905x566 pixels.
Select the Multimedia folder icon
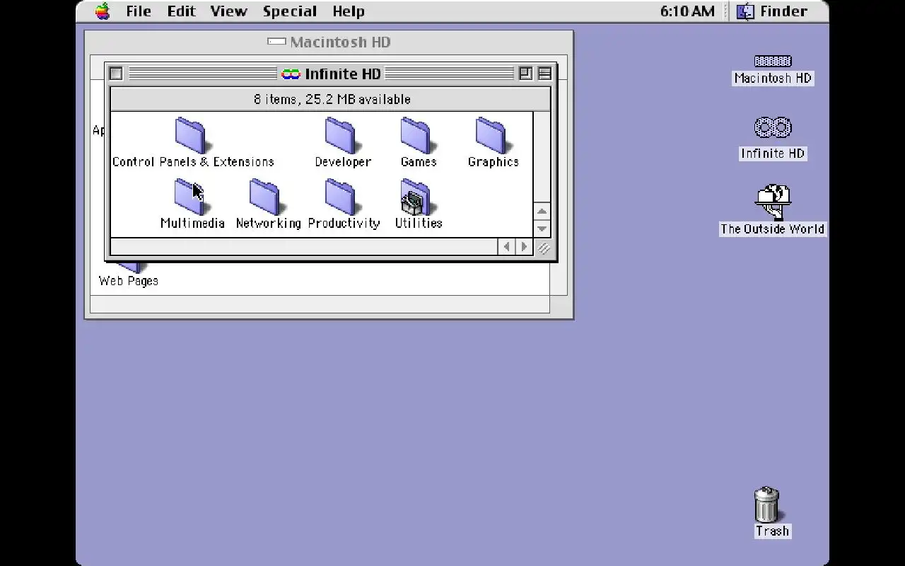click(191, 197)
